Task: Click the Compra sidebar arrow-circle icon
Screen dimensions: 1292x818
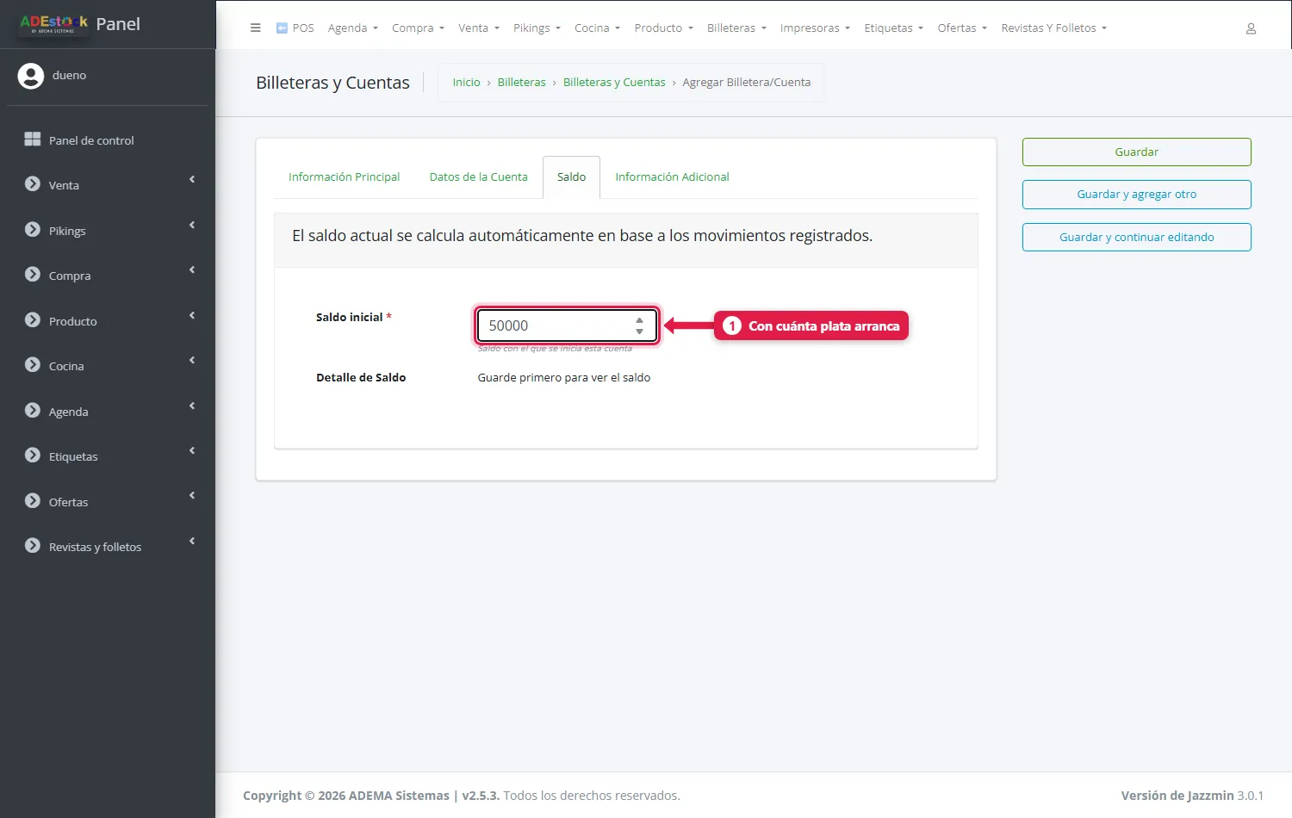Action: 33,275
